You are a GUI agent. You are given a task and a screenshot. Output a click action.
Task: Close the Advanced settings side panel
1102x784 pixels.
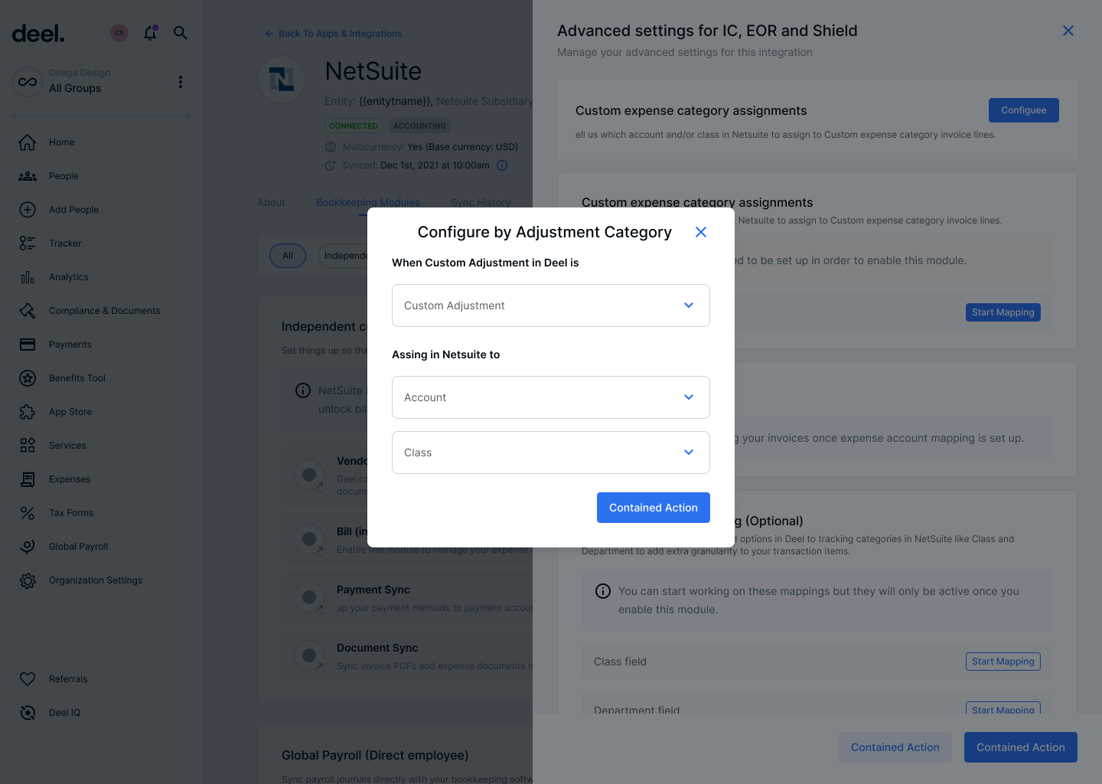coord(1068,31)
